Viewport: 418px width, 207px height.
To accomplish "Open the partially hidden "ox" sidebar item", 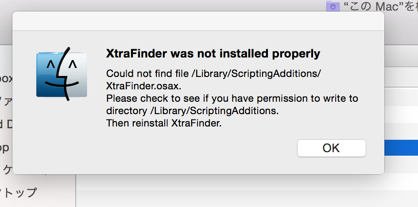I will pos(6,79).
